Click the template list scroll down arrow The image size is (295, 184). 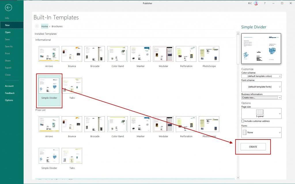(x=238, y=178)
